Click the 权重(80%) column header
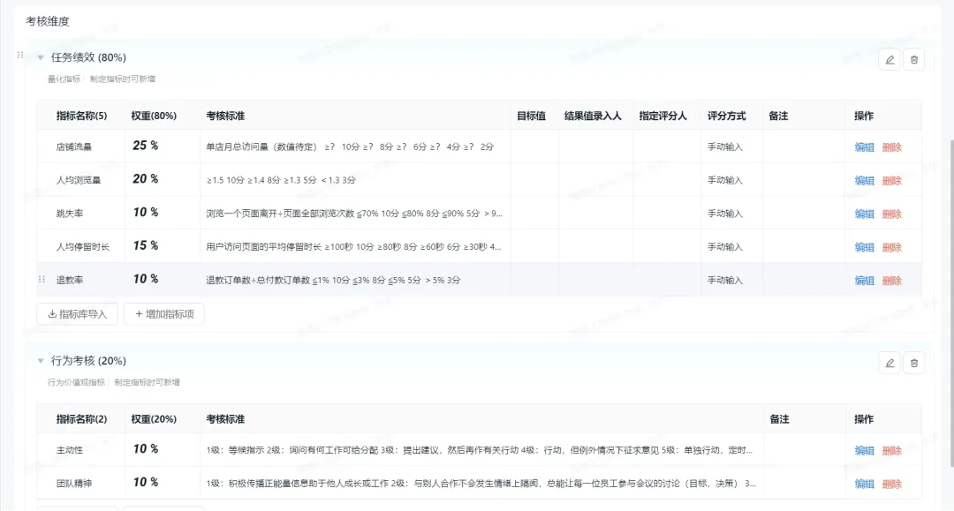Image resolution: width=954 pixels, height=511 pixels. pyautogui.click(x=154, y=116)
